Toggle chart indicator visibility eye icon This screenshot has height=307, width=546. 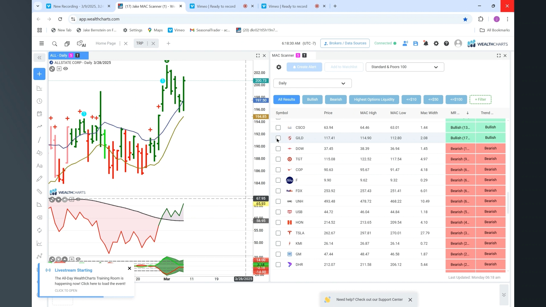tap(65, 69)
